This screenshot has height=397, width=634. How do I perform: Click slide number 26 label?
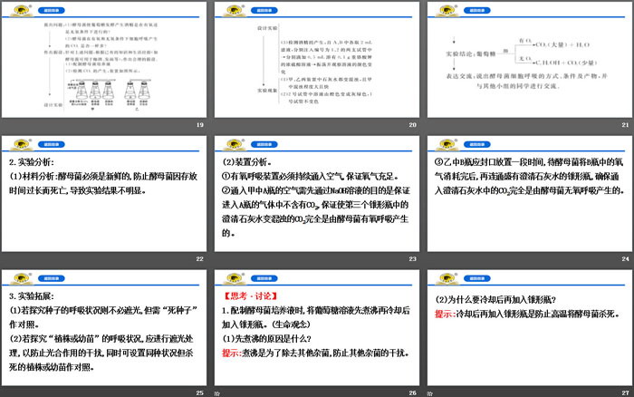(412, 392)
